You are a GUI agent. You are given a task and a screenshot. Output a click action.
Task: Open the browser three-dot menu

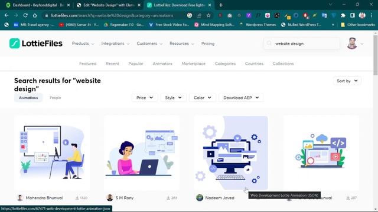click(372, 15)
